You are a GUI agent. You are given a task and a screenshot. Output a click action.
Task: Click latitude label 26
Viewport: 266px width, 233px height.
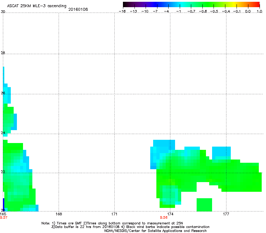3,93
